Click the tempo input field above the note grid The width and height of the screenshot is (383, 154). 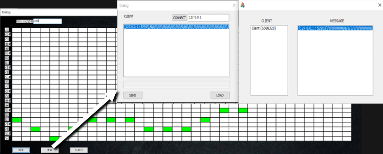(x=47, y=21)
